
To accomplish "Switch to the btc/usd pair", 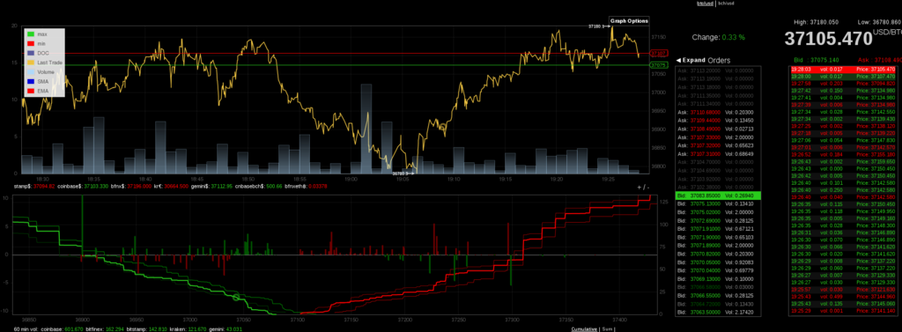I will click(x=706, y=4).
